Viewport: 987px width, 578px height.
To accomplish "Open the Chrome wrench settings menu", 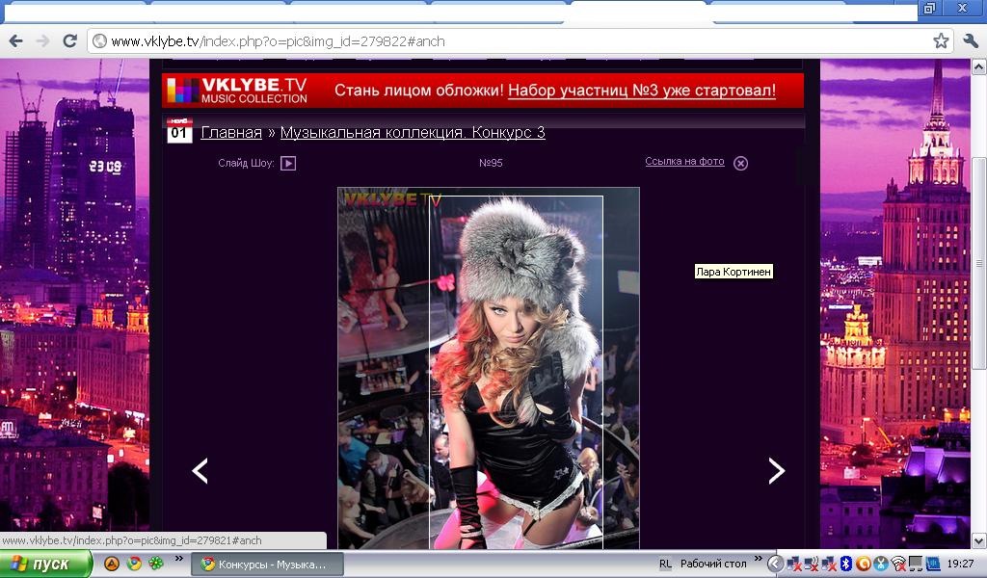I will tap(971, 40).
